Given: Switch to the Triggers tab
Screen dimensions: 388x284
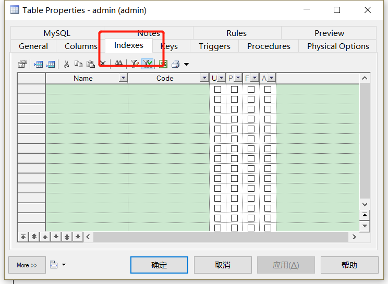Looking at the screenshot, I should pos(214,46).
